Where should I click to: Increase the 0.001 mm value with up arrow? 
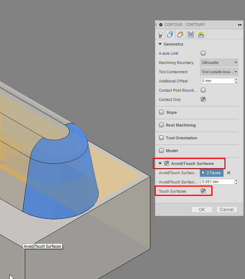pos(236,181)
